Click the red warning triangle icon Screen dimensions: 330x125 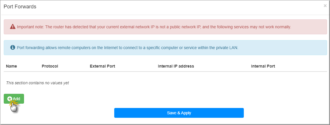click(13, 27)
